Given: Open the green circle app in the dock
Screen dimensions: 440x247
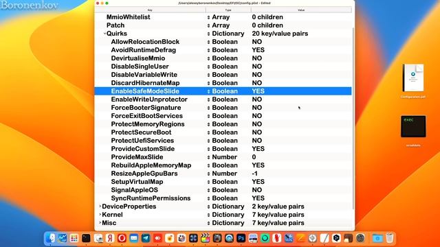Looking at the screenshot, I should point(265,238).
